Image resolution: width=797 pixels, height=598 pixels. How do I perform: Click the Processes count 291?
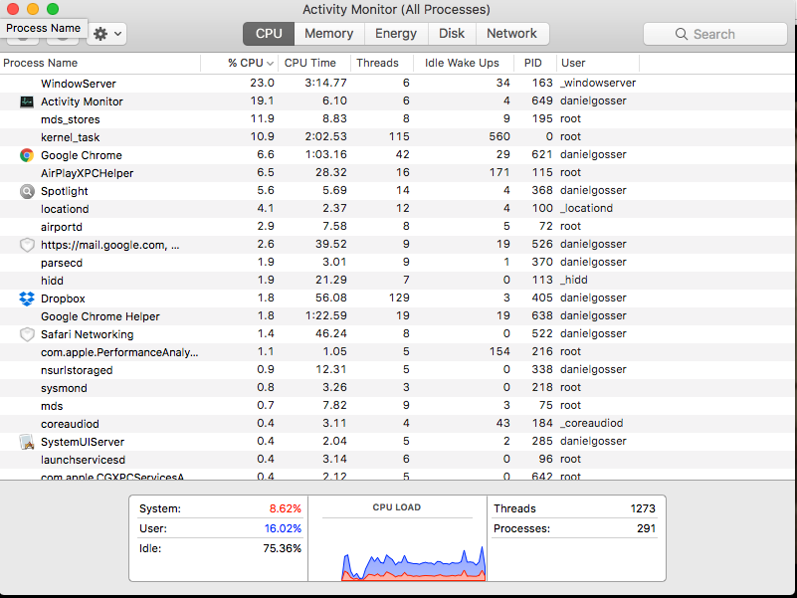click(646, 528)
